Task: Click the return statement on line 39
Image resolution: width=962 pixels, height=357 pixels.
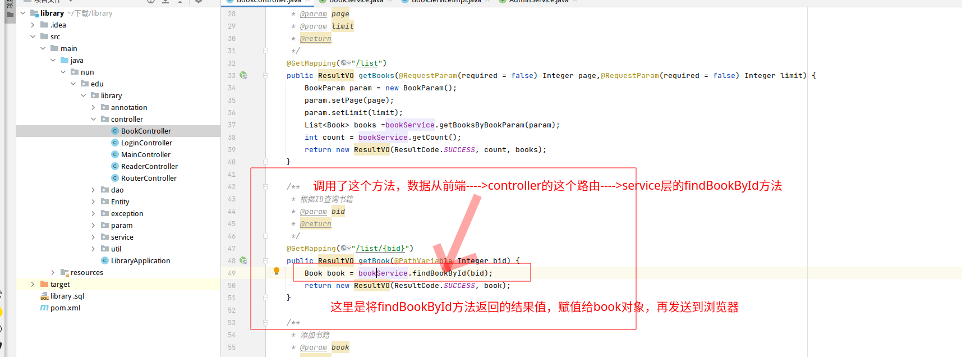Action: tap(425, 149)
